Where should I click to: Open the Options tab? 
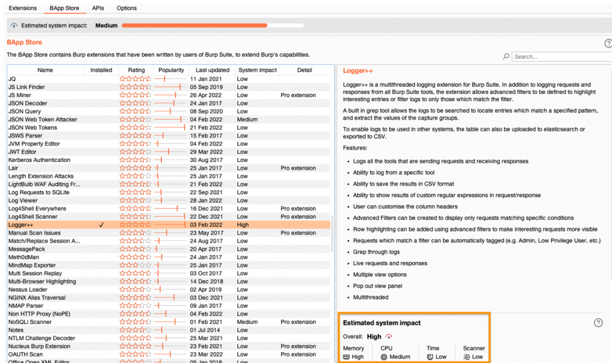127,8
